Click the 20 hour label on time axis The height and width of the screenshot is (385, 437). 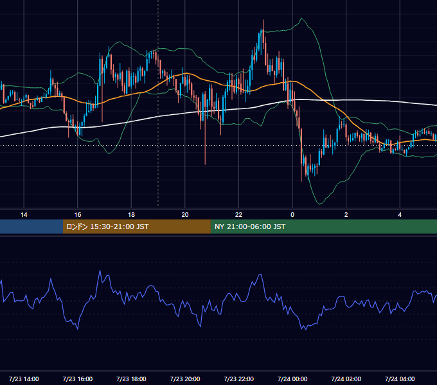pos(185,215)
